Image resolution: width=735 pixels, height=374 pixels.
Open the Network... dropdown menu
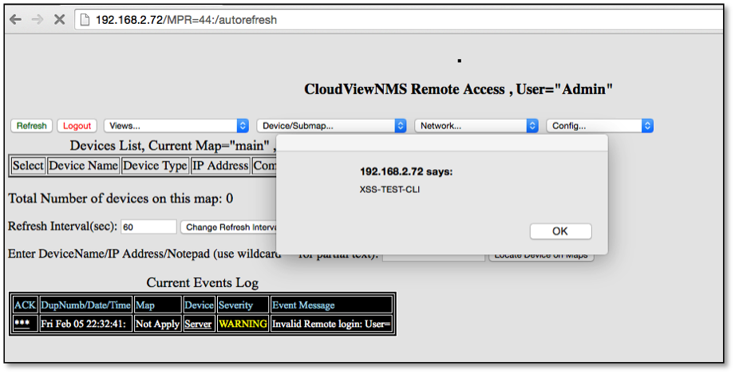[x=476, y=126]
